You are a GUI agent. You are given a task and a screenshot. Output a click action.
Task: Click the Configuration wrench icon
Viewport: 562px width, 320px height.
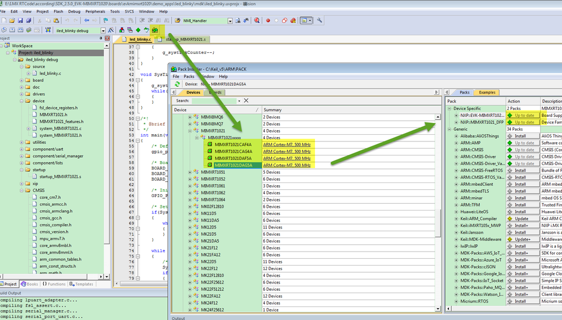320,21
